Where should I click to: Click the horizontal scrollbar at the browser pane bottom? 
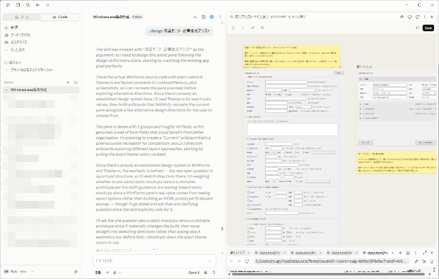coord(328,274)
